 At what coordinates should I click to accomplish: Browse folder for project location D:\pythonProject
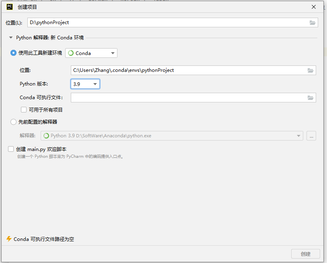click(x=312, y=23)
